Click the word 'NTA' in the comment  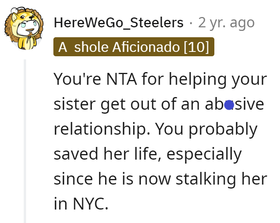tap(121, 79)
